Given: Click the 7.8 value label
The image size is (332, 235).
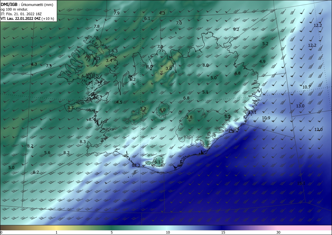Looking at the screenshot, I should coord(97,27).
